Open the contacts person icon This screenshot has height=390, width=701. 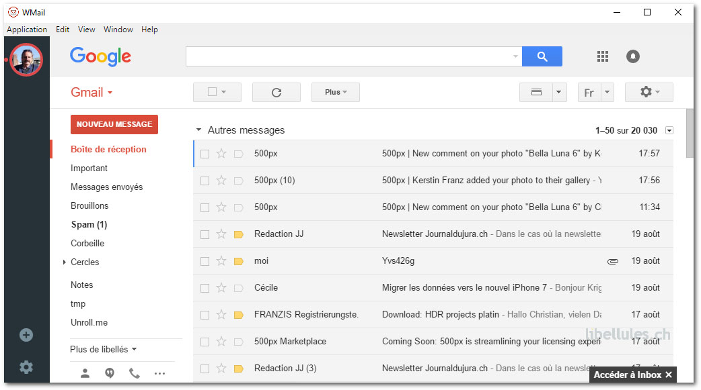click(x=85, y=373)
